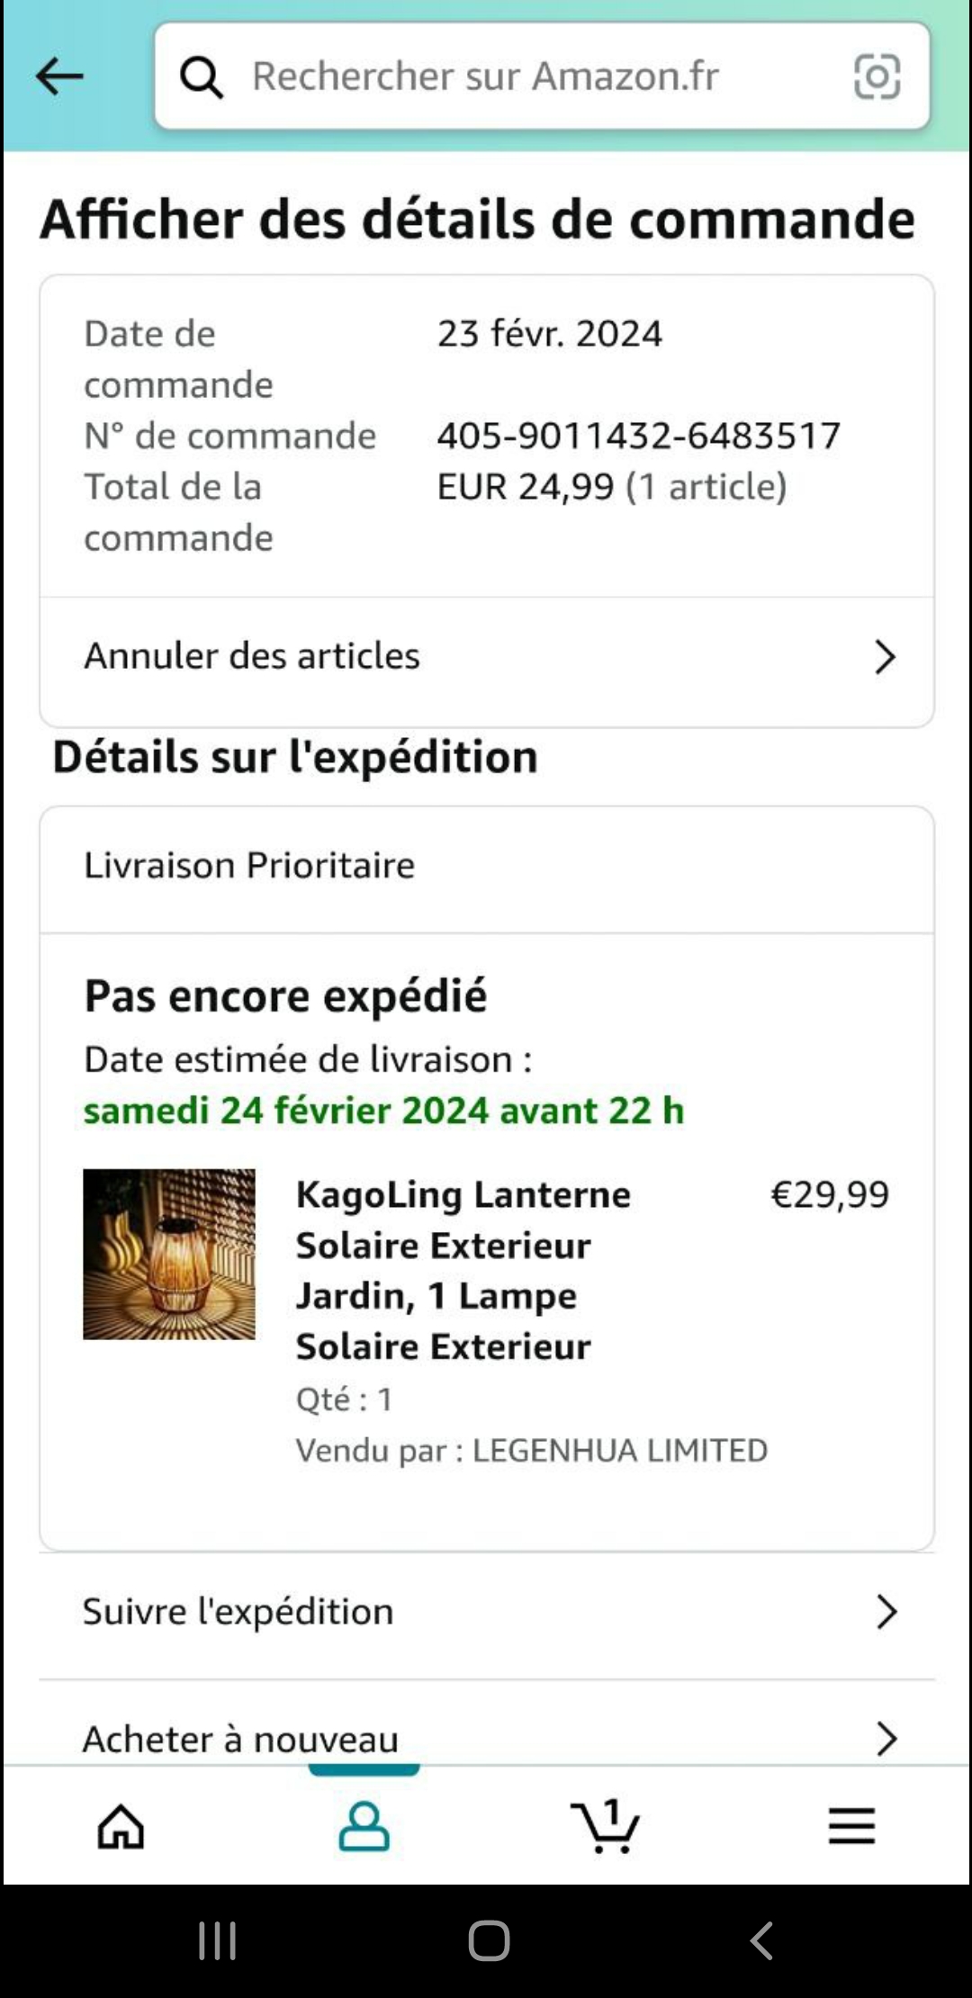Tap Suivre l'expédition row
This screenshot has height=1998, width=972.
coord(238,1613)
